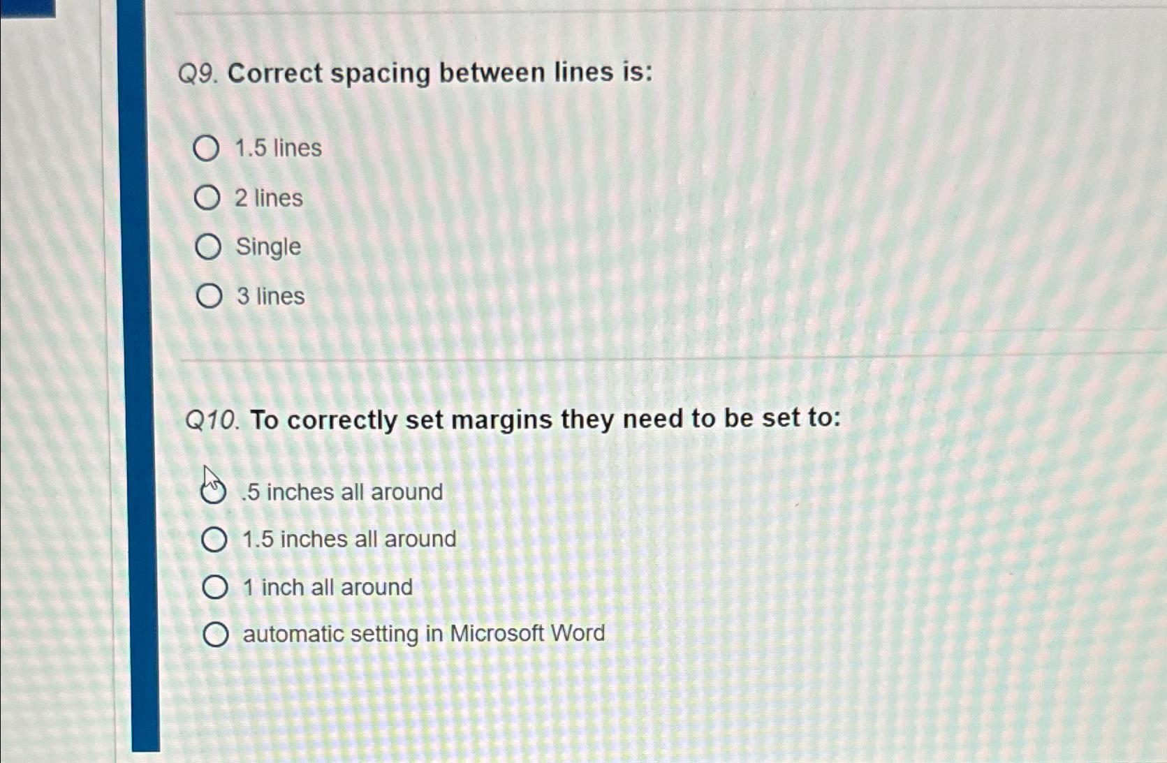The image size is (1167, 763).
Task: Click the ".5 inches all around" label text
Action: (x=341, y=492)
